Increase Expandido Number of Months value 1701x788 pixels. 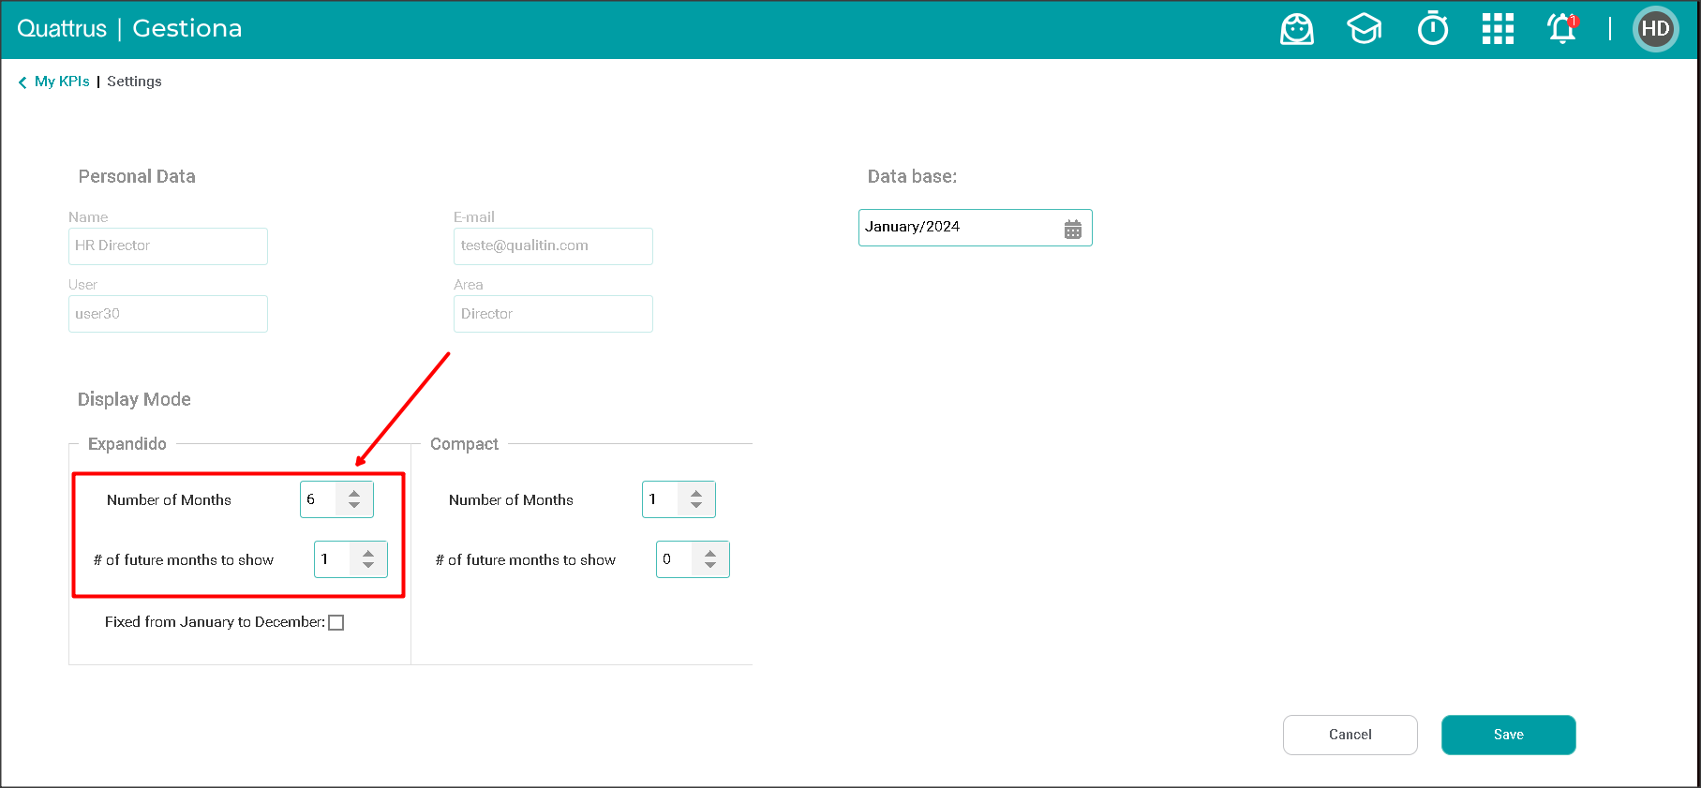354,493
